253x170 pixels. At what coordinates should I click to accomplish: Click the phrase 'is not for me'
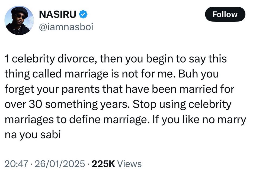click(139, 74)
